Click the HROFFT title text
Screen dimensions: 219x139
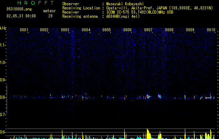click(36, 3)
